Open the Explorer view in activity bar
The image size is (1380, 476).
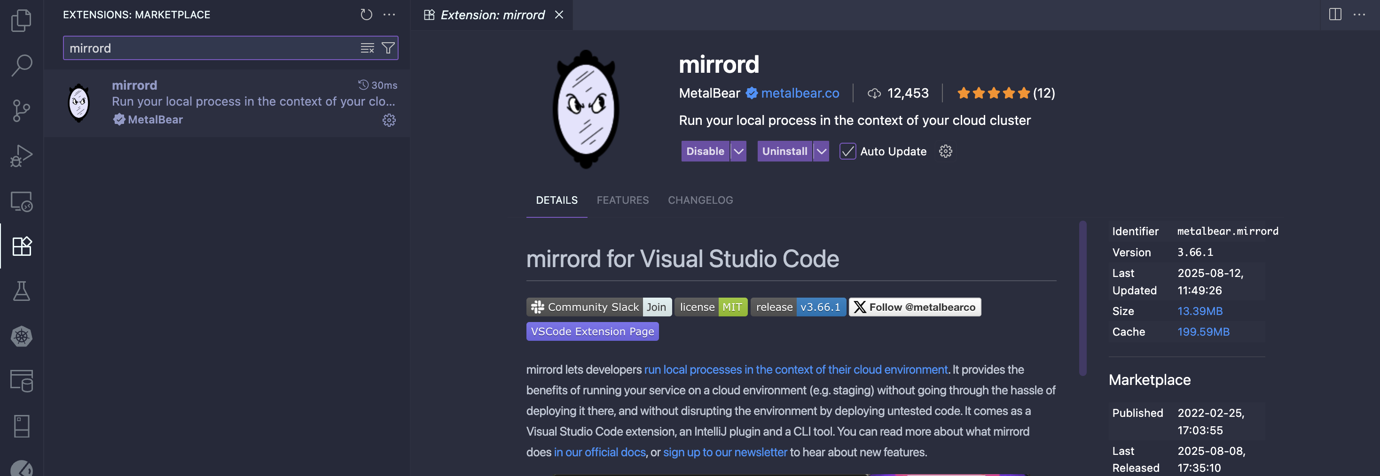22,20
